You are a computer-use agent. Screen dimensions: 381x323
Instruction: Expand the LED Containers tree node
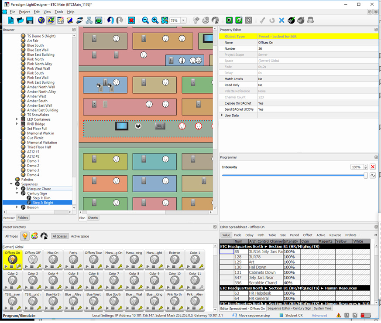17,119
